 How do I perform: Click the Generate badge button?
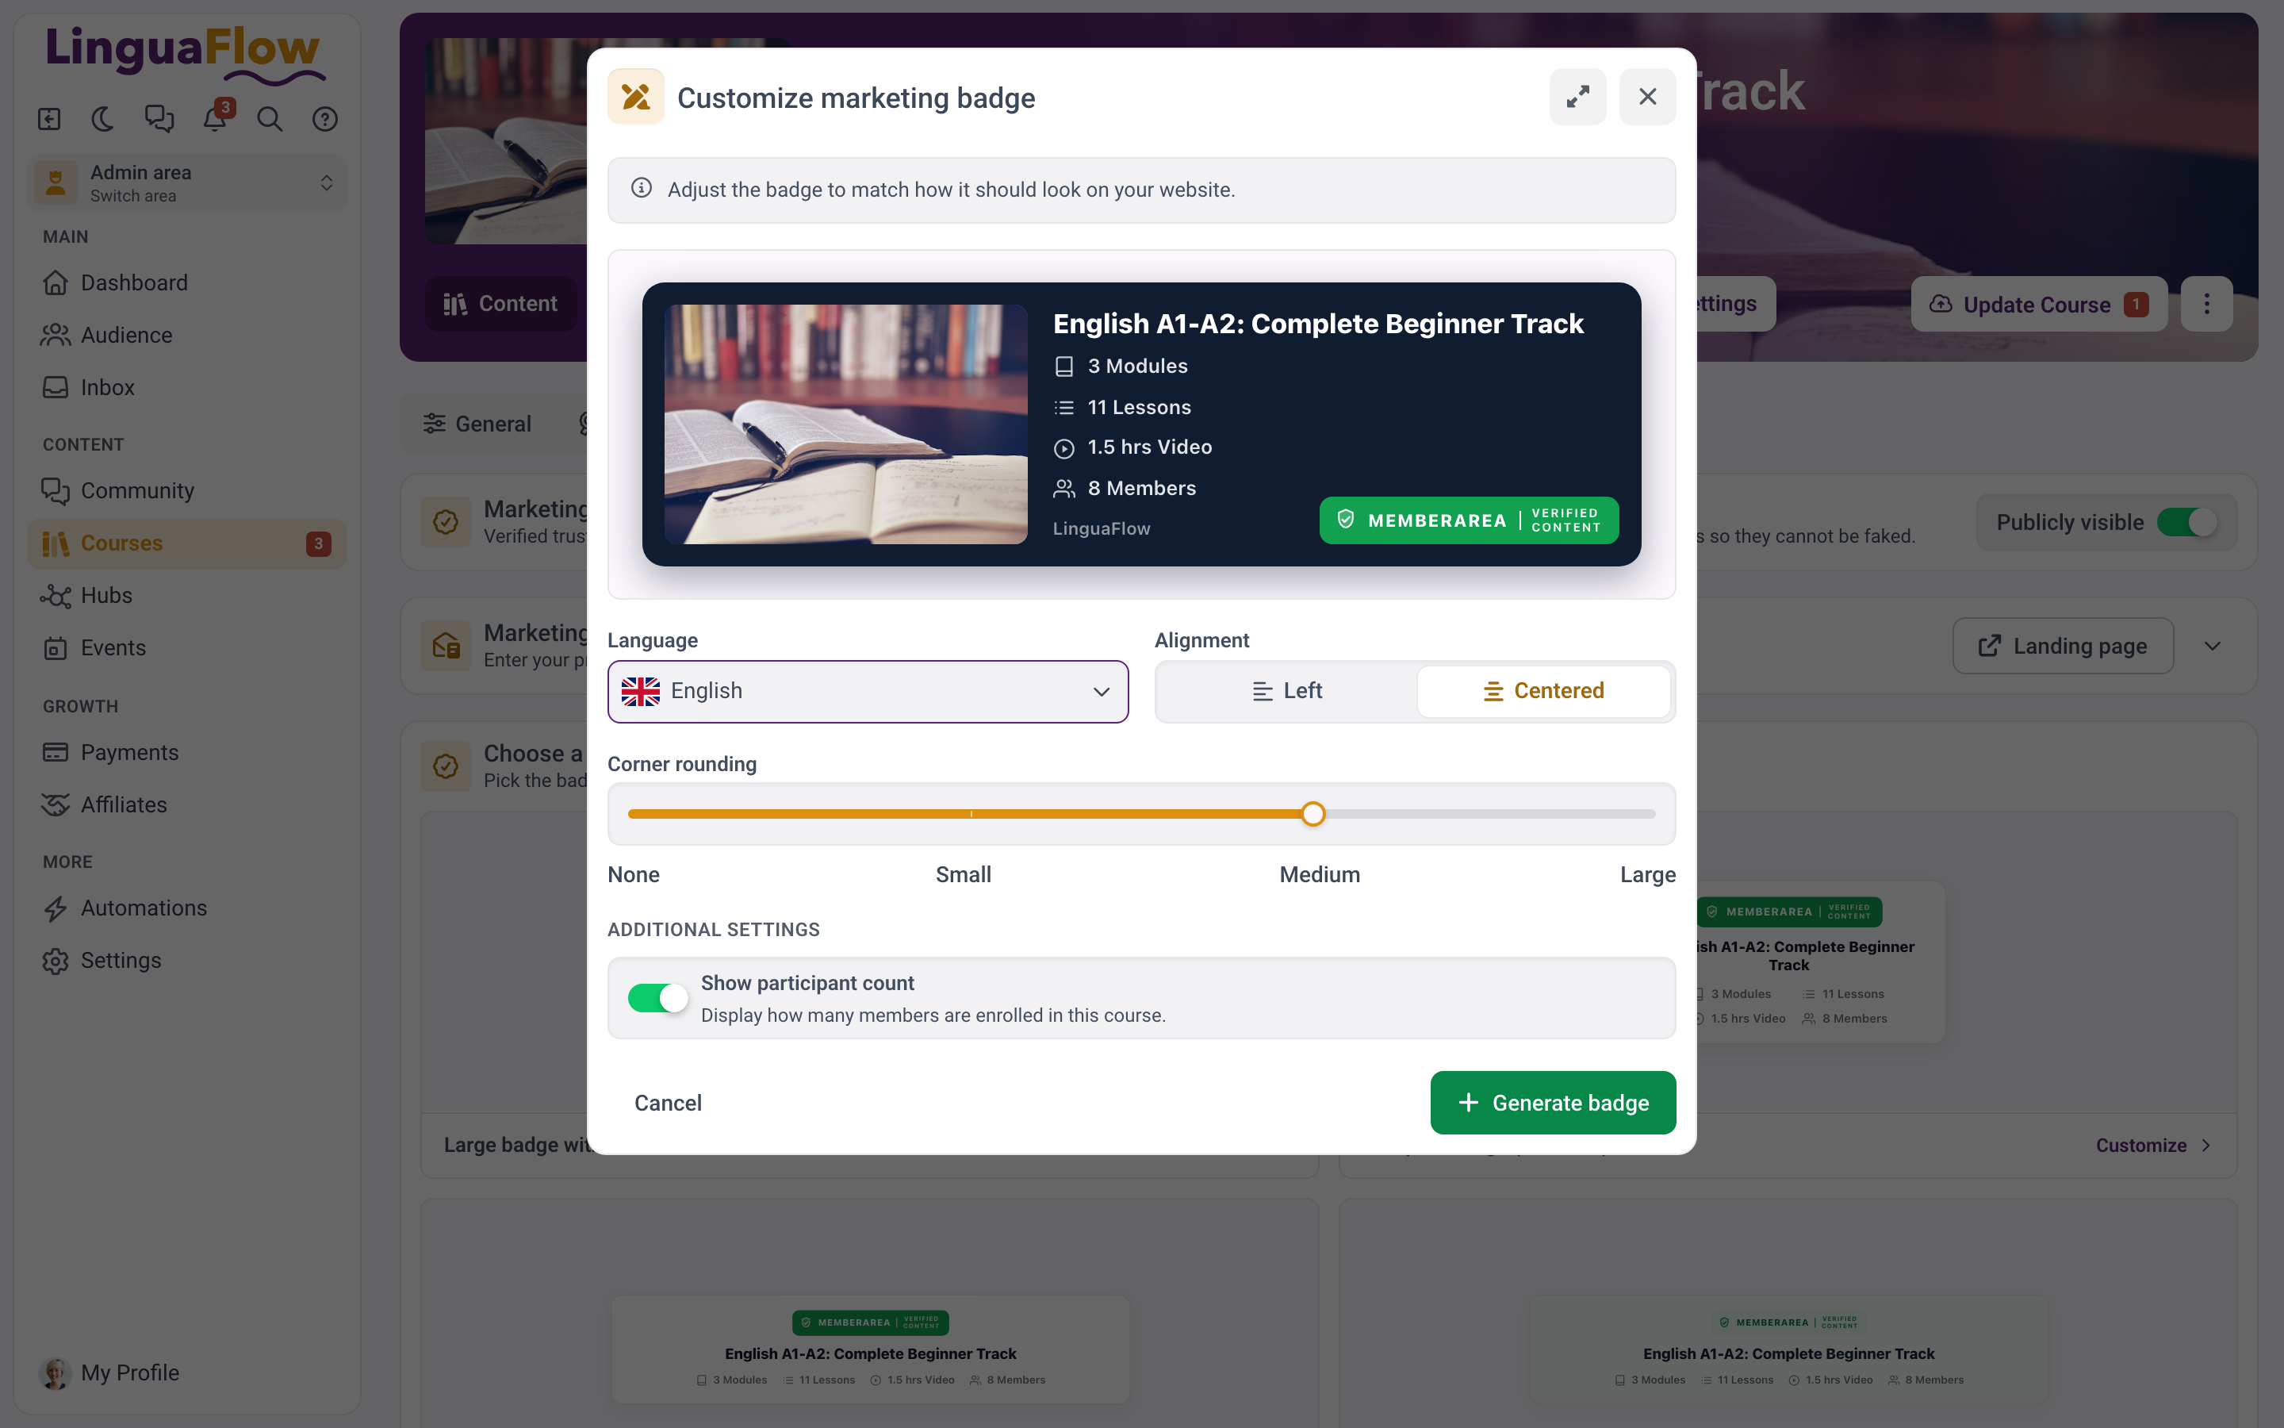pyautogui.click(x=1553, y=1102)
